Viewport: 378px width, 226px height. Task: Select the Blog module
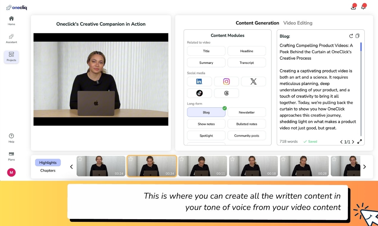pos(206,112)
